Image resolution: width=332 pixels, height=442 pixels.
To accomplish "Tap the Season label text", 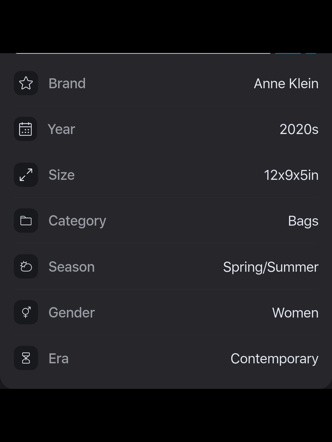I will coord(72,267).
